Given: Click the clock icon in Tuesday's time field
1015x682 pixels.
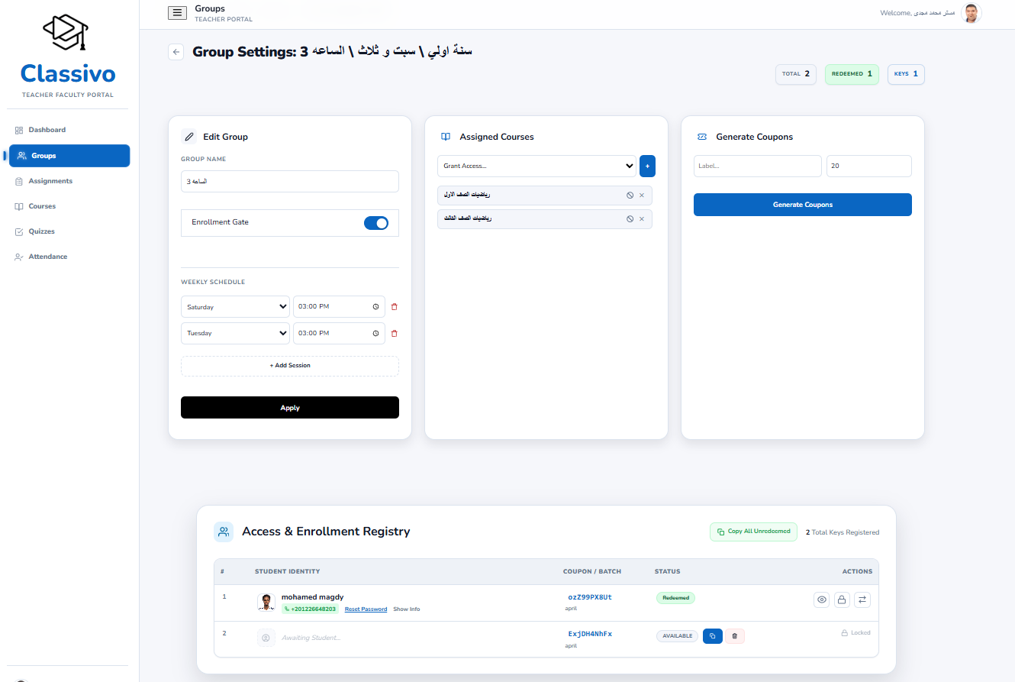Looking at the screenshot, I should [376, 333].
